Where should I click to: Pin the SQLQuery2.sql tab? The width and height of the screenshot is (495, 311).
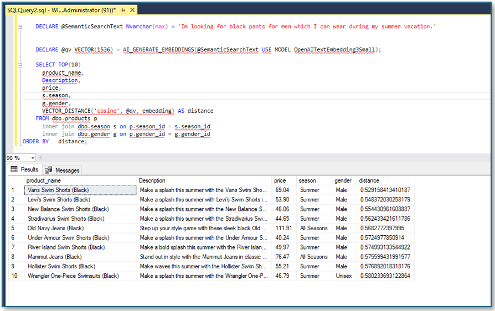[123, 10]
